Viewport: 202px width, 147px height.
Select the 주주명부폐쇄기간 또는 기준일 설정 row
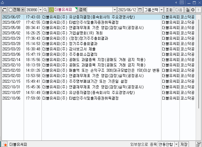[99, 82]
